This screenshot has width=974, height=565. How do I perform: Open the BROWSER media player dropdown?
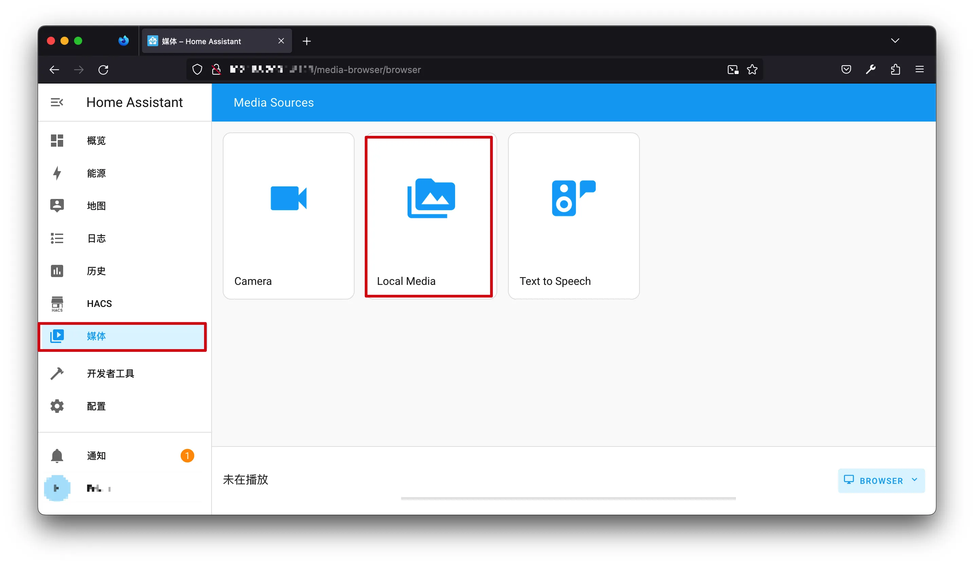[x=881, y=481]
